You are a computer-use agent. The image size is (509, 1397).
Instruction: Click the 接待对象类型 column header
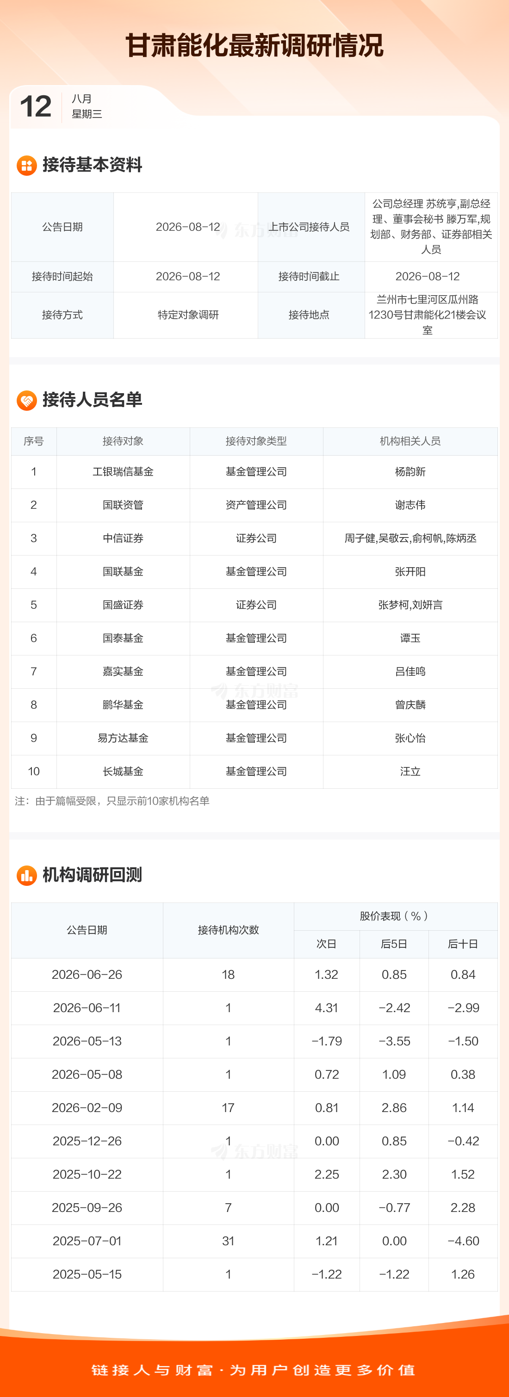(256, 441)
